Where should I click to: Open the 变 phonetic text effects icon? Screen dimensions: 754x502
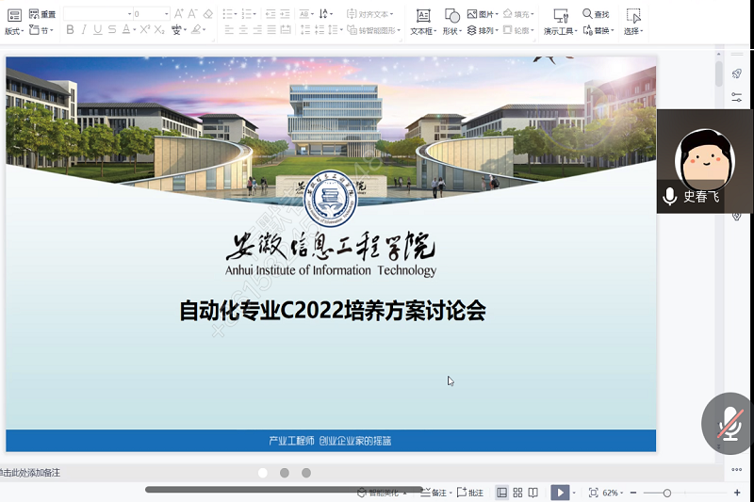pyautogui.click(x=176, y=30)
